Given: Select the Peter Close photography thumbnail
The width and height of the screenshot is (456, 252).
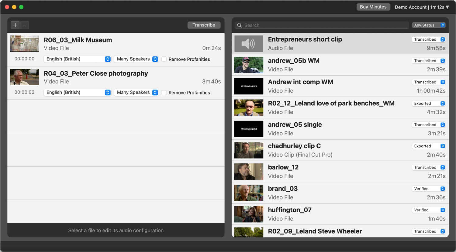Looking at the screenshot, I should click(24, 77).
